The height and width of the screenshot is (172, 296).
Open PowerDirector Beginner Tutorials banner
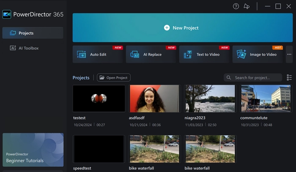33,150
